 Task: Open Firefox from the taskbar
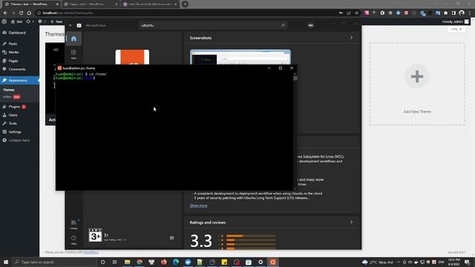click(163, 262)
